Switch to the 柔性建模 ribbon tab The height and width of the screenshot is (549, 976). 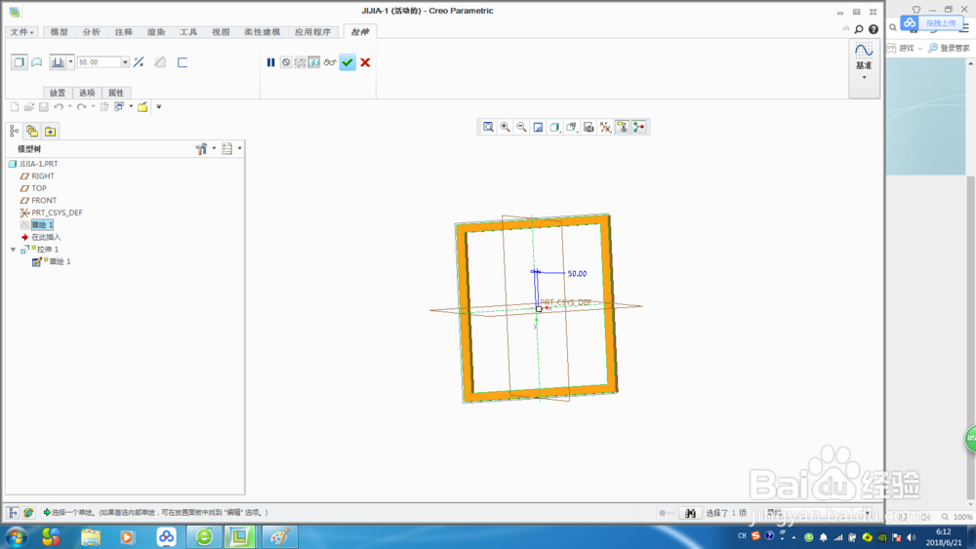tap(262, 32)
